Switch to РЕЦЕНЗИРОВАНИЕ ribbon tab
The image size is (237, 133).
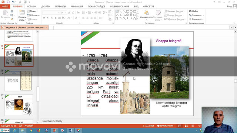tap(120, 7)
